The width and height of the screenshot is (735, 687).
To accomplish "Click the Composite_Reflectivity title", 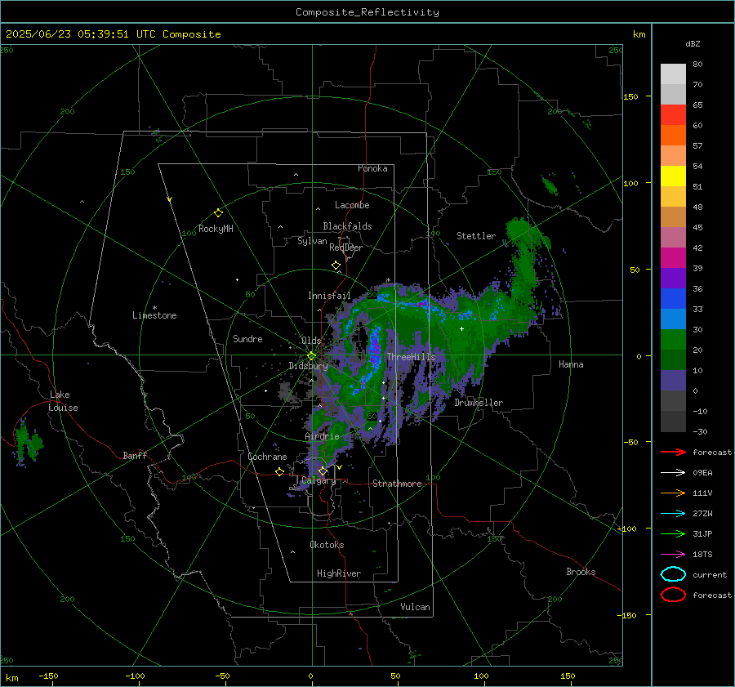I will (x=367, y=12).
